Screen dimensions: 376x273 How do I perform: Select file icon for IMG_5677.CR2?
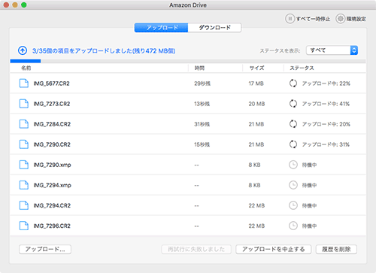pos(24,83)
